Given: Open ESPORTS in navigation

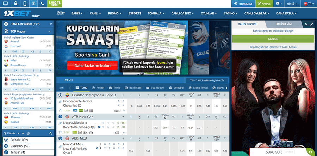Looking at the screenshot, I should click(x=135, y=13).
